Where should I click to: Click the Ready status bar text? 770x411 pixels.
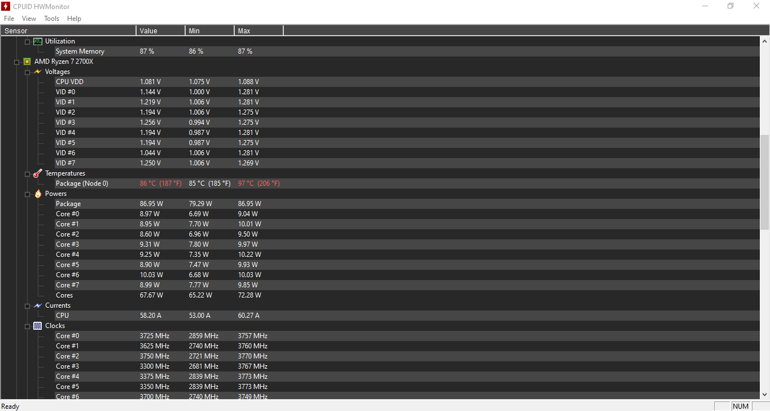click(10, 406)
